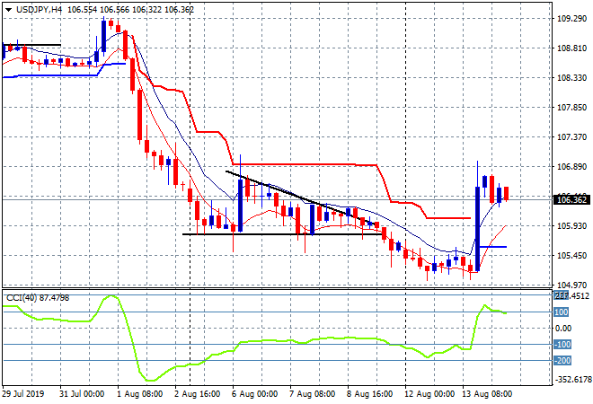Image resolution: width=593 pixels, height=404 pixels.
Task: Select the black horizontal support line near 105.79
Action: pos(270,234)
